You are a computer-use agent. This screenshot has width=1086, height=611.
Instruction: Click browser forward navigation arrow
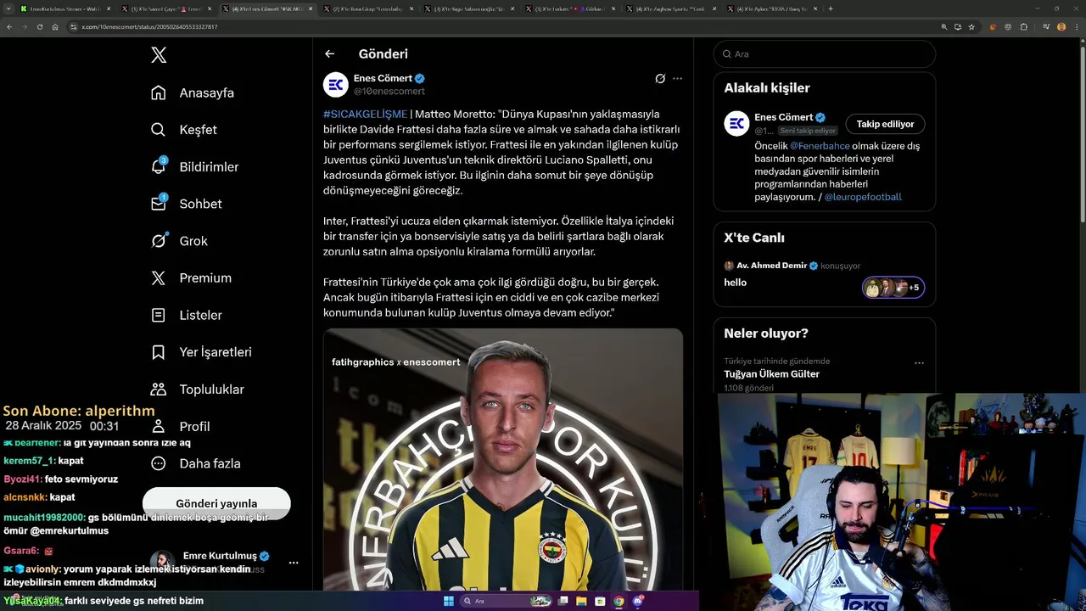click(25, 27)
